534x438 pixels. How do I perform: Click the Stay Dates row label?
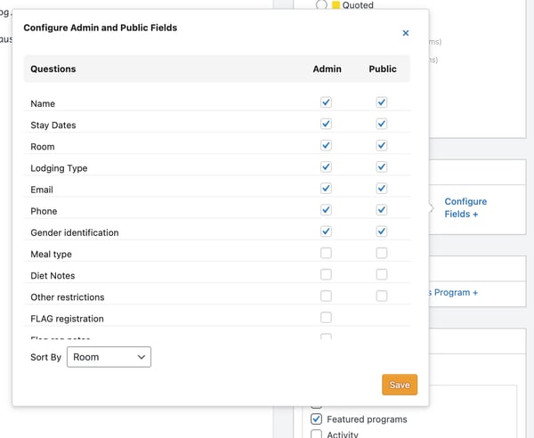(x=53, y=126)
